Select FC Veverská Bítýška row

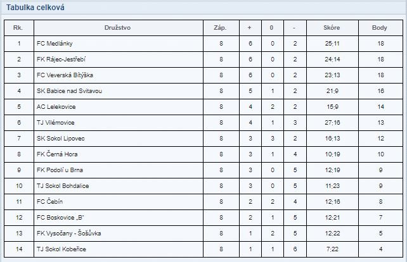coord(203,75)
